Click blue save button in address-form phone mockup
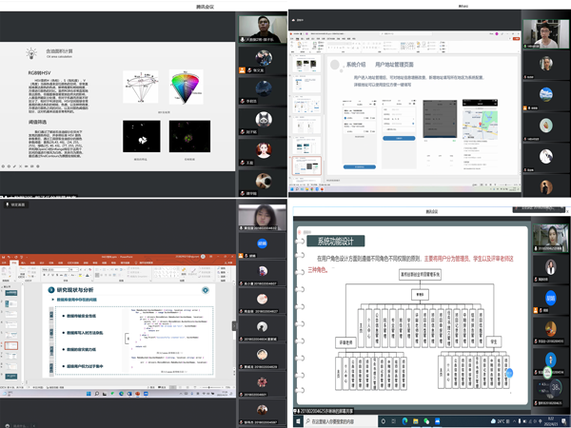The width and height of the screenshot is (571, 428). click(x=399, y=138)
